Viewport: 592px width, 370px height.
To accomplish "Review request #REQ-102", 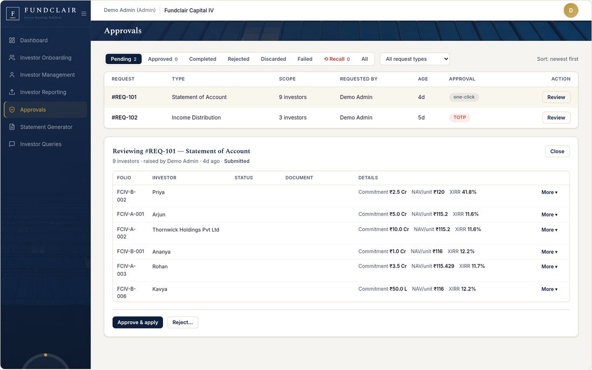I will pos(556,117).
